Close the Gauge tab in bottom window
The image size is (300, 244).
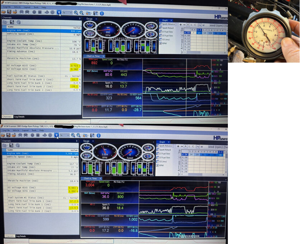coord(93,141)
